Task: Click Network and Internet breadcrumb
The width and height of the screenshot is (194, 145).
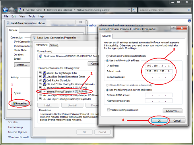Action: [59, 10]
